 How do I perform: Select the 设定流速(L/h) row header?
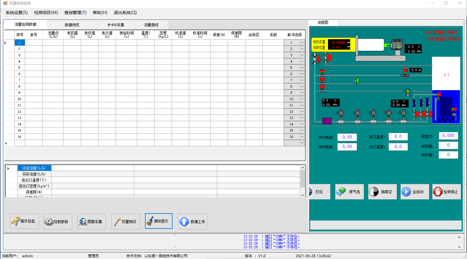tap(34, 168)
